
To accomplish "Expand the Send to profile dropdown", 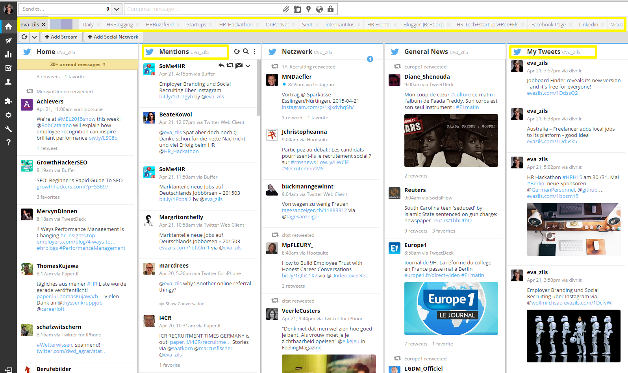I will point(117,9).
